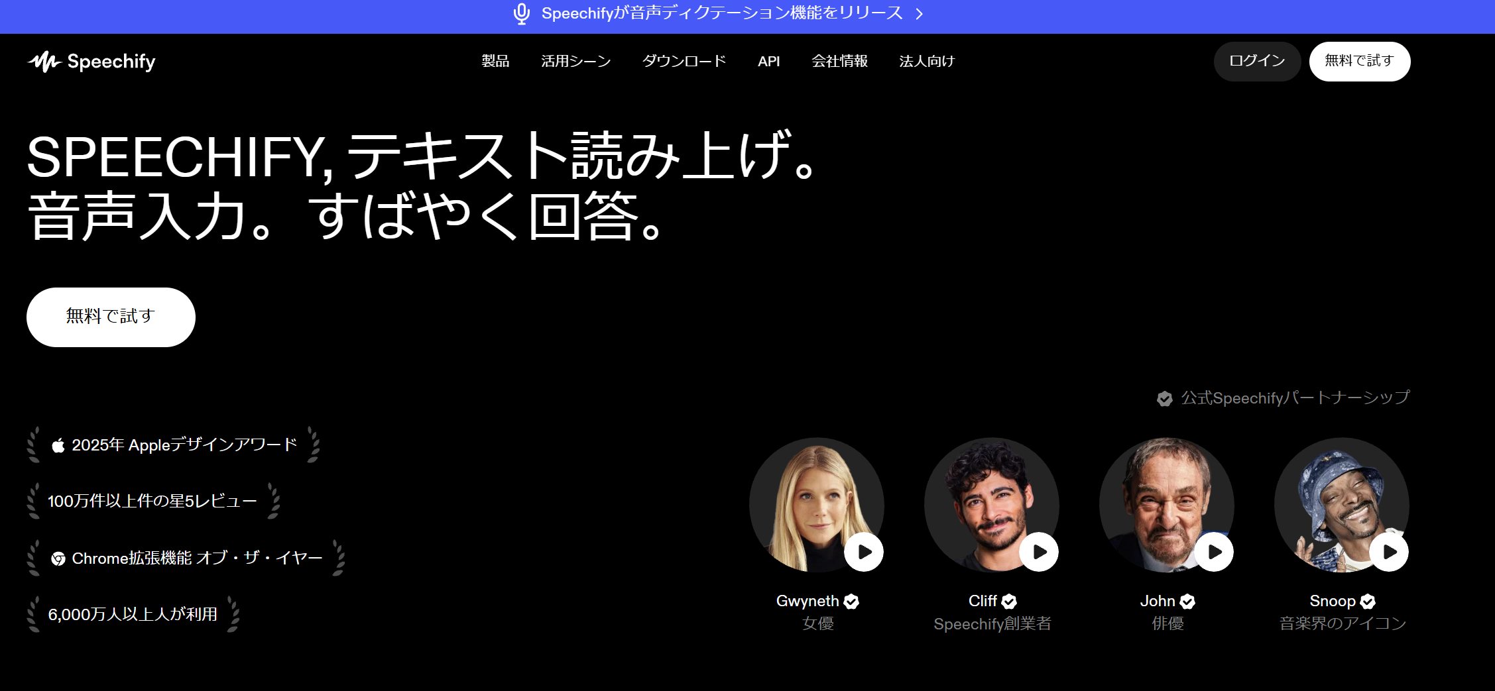Open the 製品 menu

click(x=495, y=61)
